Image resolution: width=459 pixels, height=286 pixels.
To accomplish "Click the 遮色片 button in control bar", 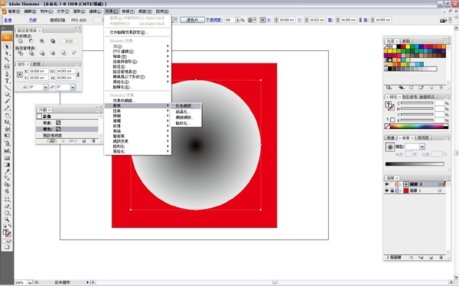I will (x=192, y=20).
